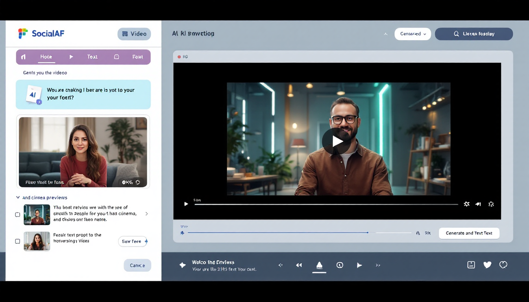Screen dimensions: 529x302
Task: Open the Centered dropdown at top right
Action: tap(412, 34)
